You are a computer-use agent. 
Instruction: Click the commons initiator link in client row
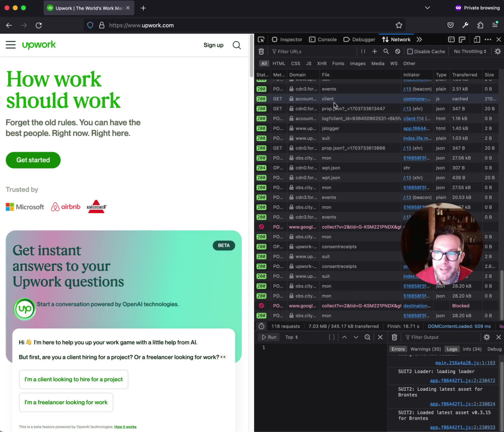(417, 99)
